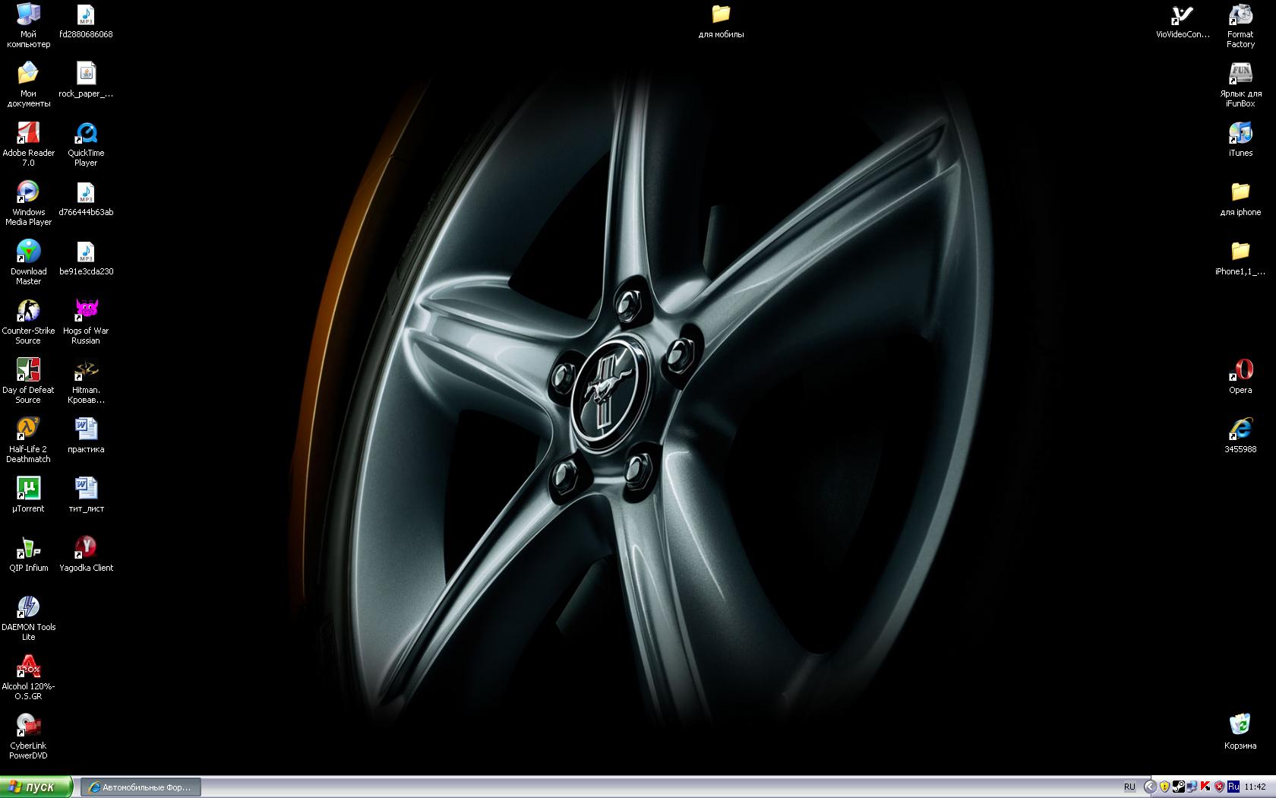1276x798 pixels.
Task: Select the Format Factory icon
Action: pyautogui.click(x=1240, y=15)
